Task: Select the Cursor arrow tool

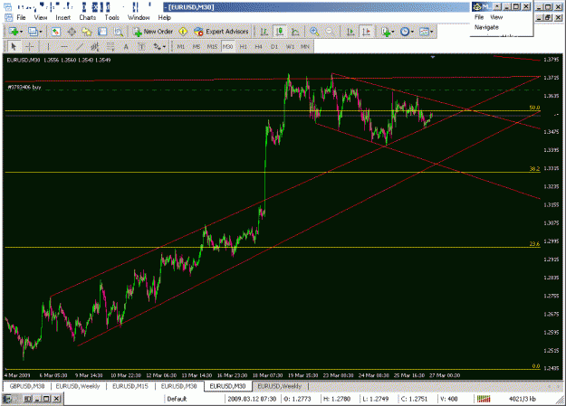Action: click(x=14, y=46)
